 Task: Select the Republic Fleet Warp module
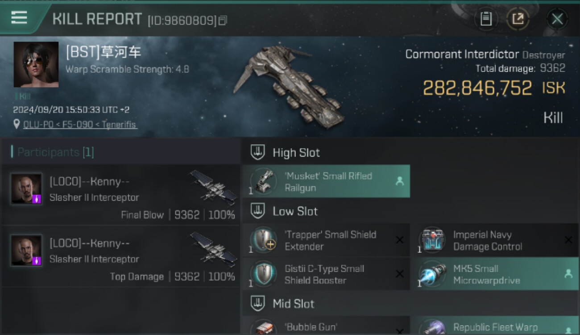point(494,326)
